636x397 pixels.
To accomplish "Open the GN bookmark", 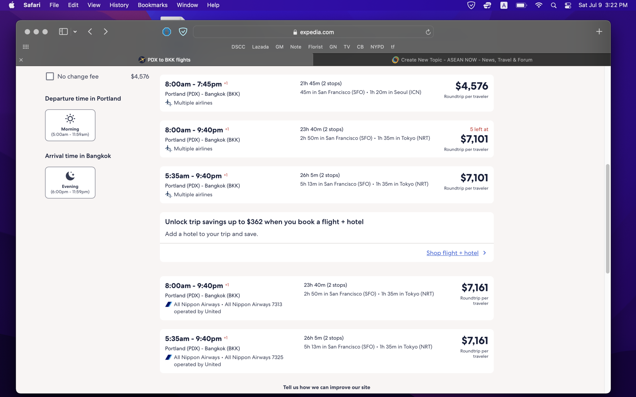I will (x=333, y=47).
